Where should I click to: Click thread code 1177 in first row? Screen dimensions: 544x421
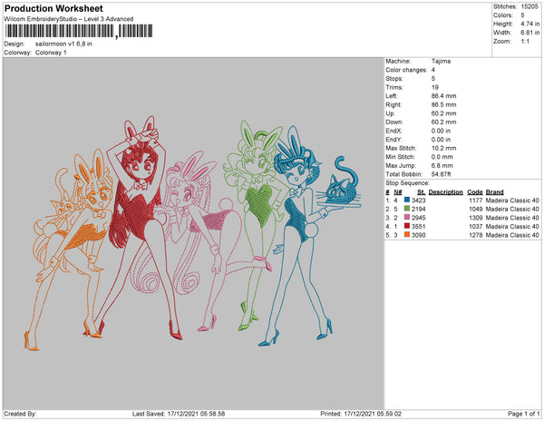point(476,201)
